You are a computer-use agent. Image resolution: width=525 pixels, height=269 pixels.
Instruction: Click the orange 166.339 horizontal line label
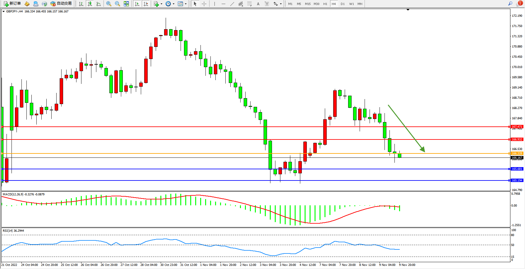tap(517, 153)
